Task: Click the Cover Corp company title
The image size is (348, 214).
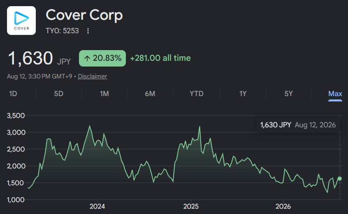Action: tap(84, 15)
